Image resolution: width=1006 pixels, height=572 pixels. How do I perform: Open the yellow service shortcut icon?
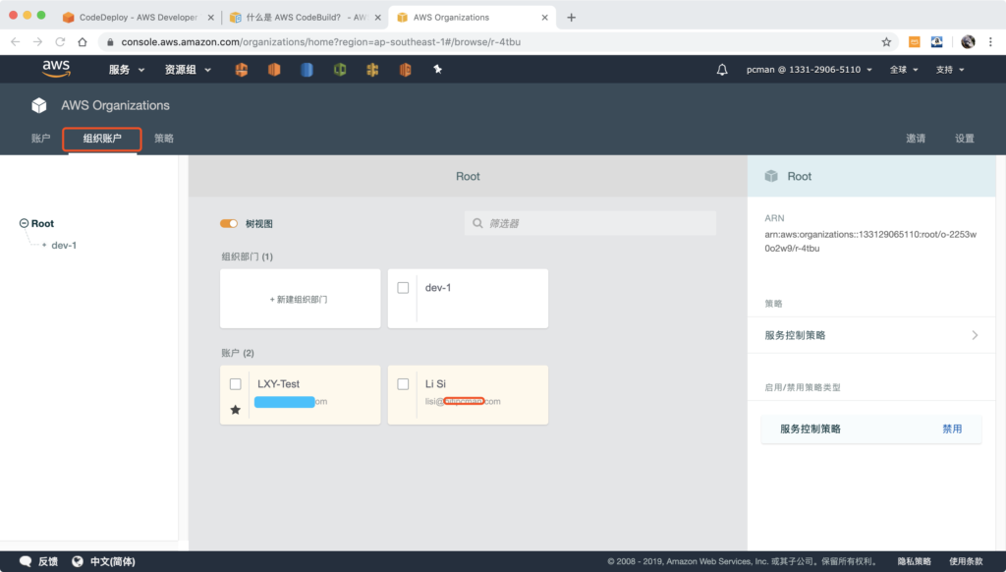tap(372, 70)
